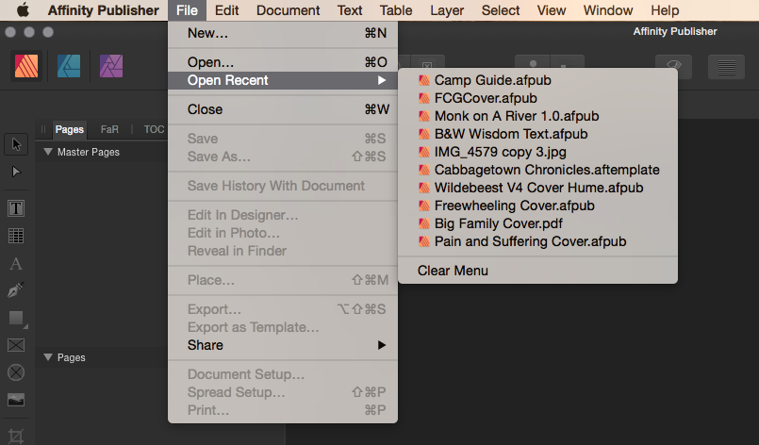Image resolution: width=759 pixels, height=445 pixels.
Task: Select the Picture Frame Rectangle tool
Action: point(16,345)
